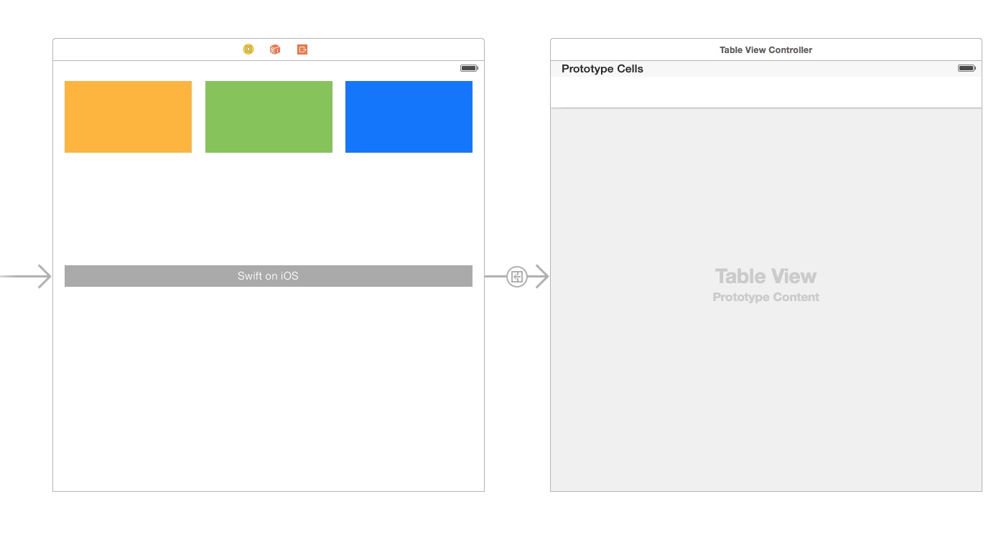
Task: Click the "Prototype Cells" header label
Action: coord(602,69)
